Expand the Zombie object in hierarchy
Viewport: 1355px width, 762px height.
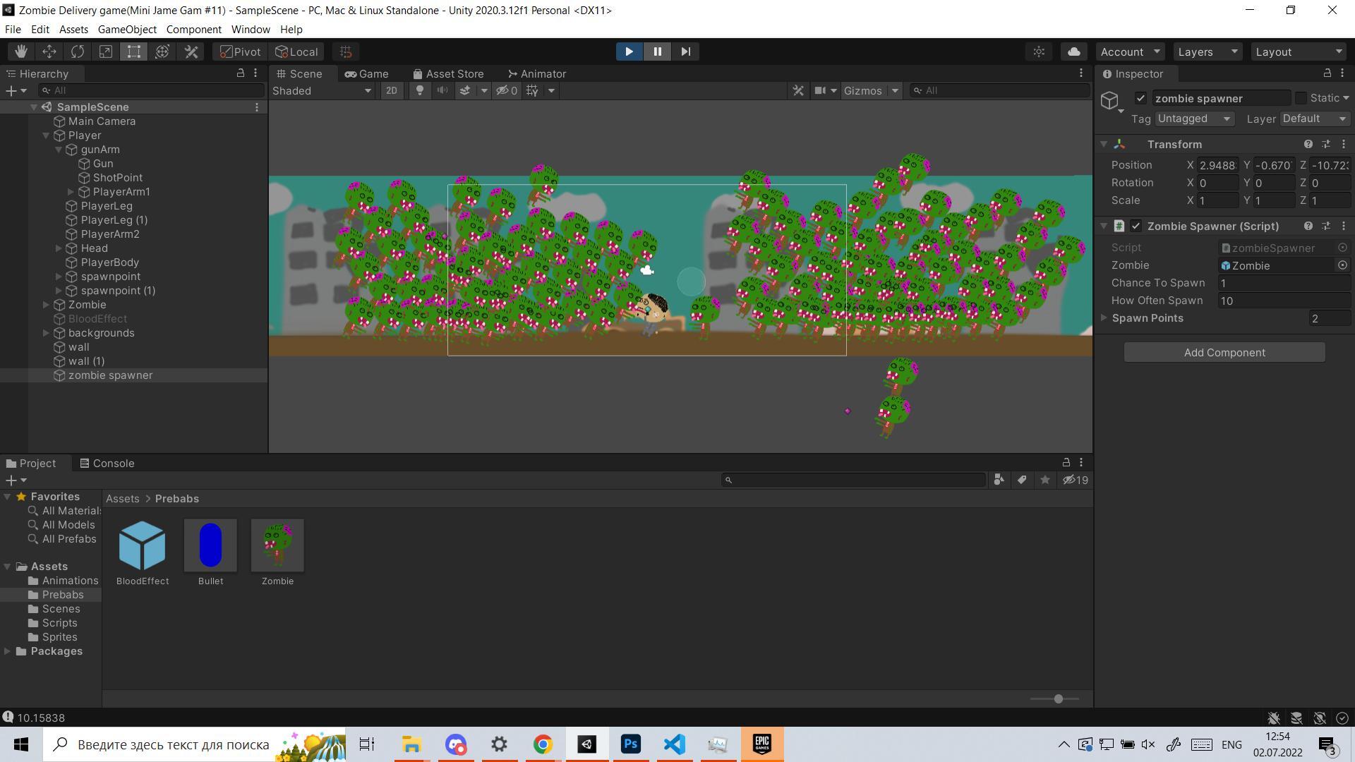tap(47, 305)
